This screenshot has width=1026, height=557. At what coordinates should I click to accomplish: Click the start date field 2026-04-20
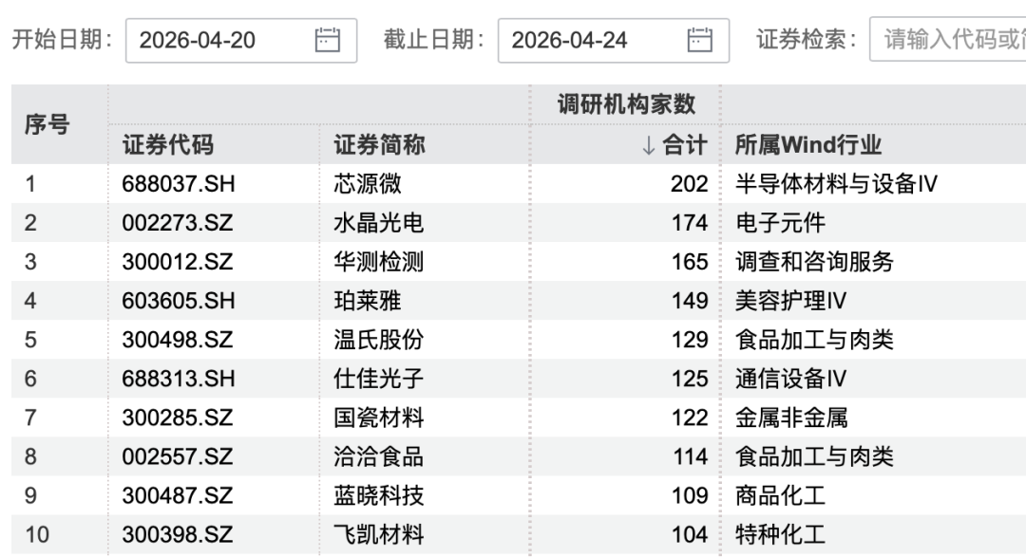241,41
